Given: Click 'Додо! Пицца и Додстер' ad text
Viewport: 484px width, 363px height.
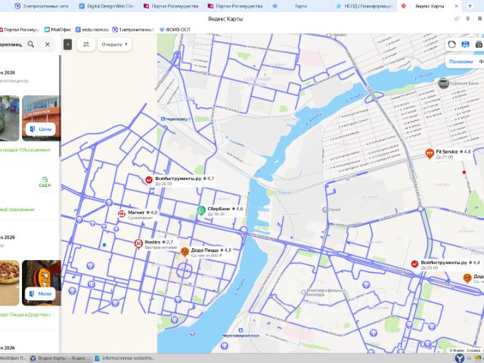Looking at the screenshot, I should (x=25, y=315).
